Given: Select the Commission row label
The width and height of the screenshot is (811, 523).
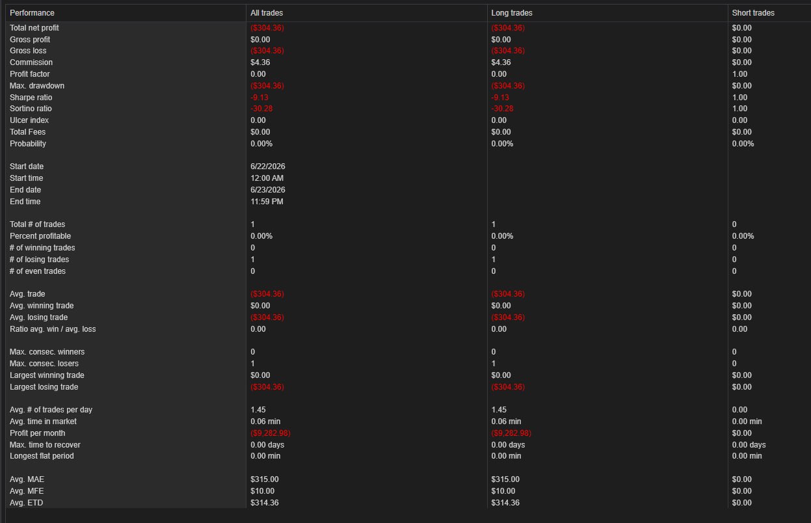Looking at the screenshot, I should click(31, 62).
